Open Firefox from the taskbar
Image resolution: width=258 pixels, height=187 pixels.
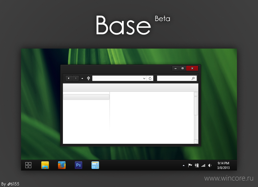tap(62, 165)
